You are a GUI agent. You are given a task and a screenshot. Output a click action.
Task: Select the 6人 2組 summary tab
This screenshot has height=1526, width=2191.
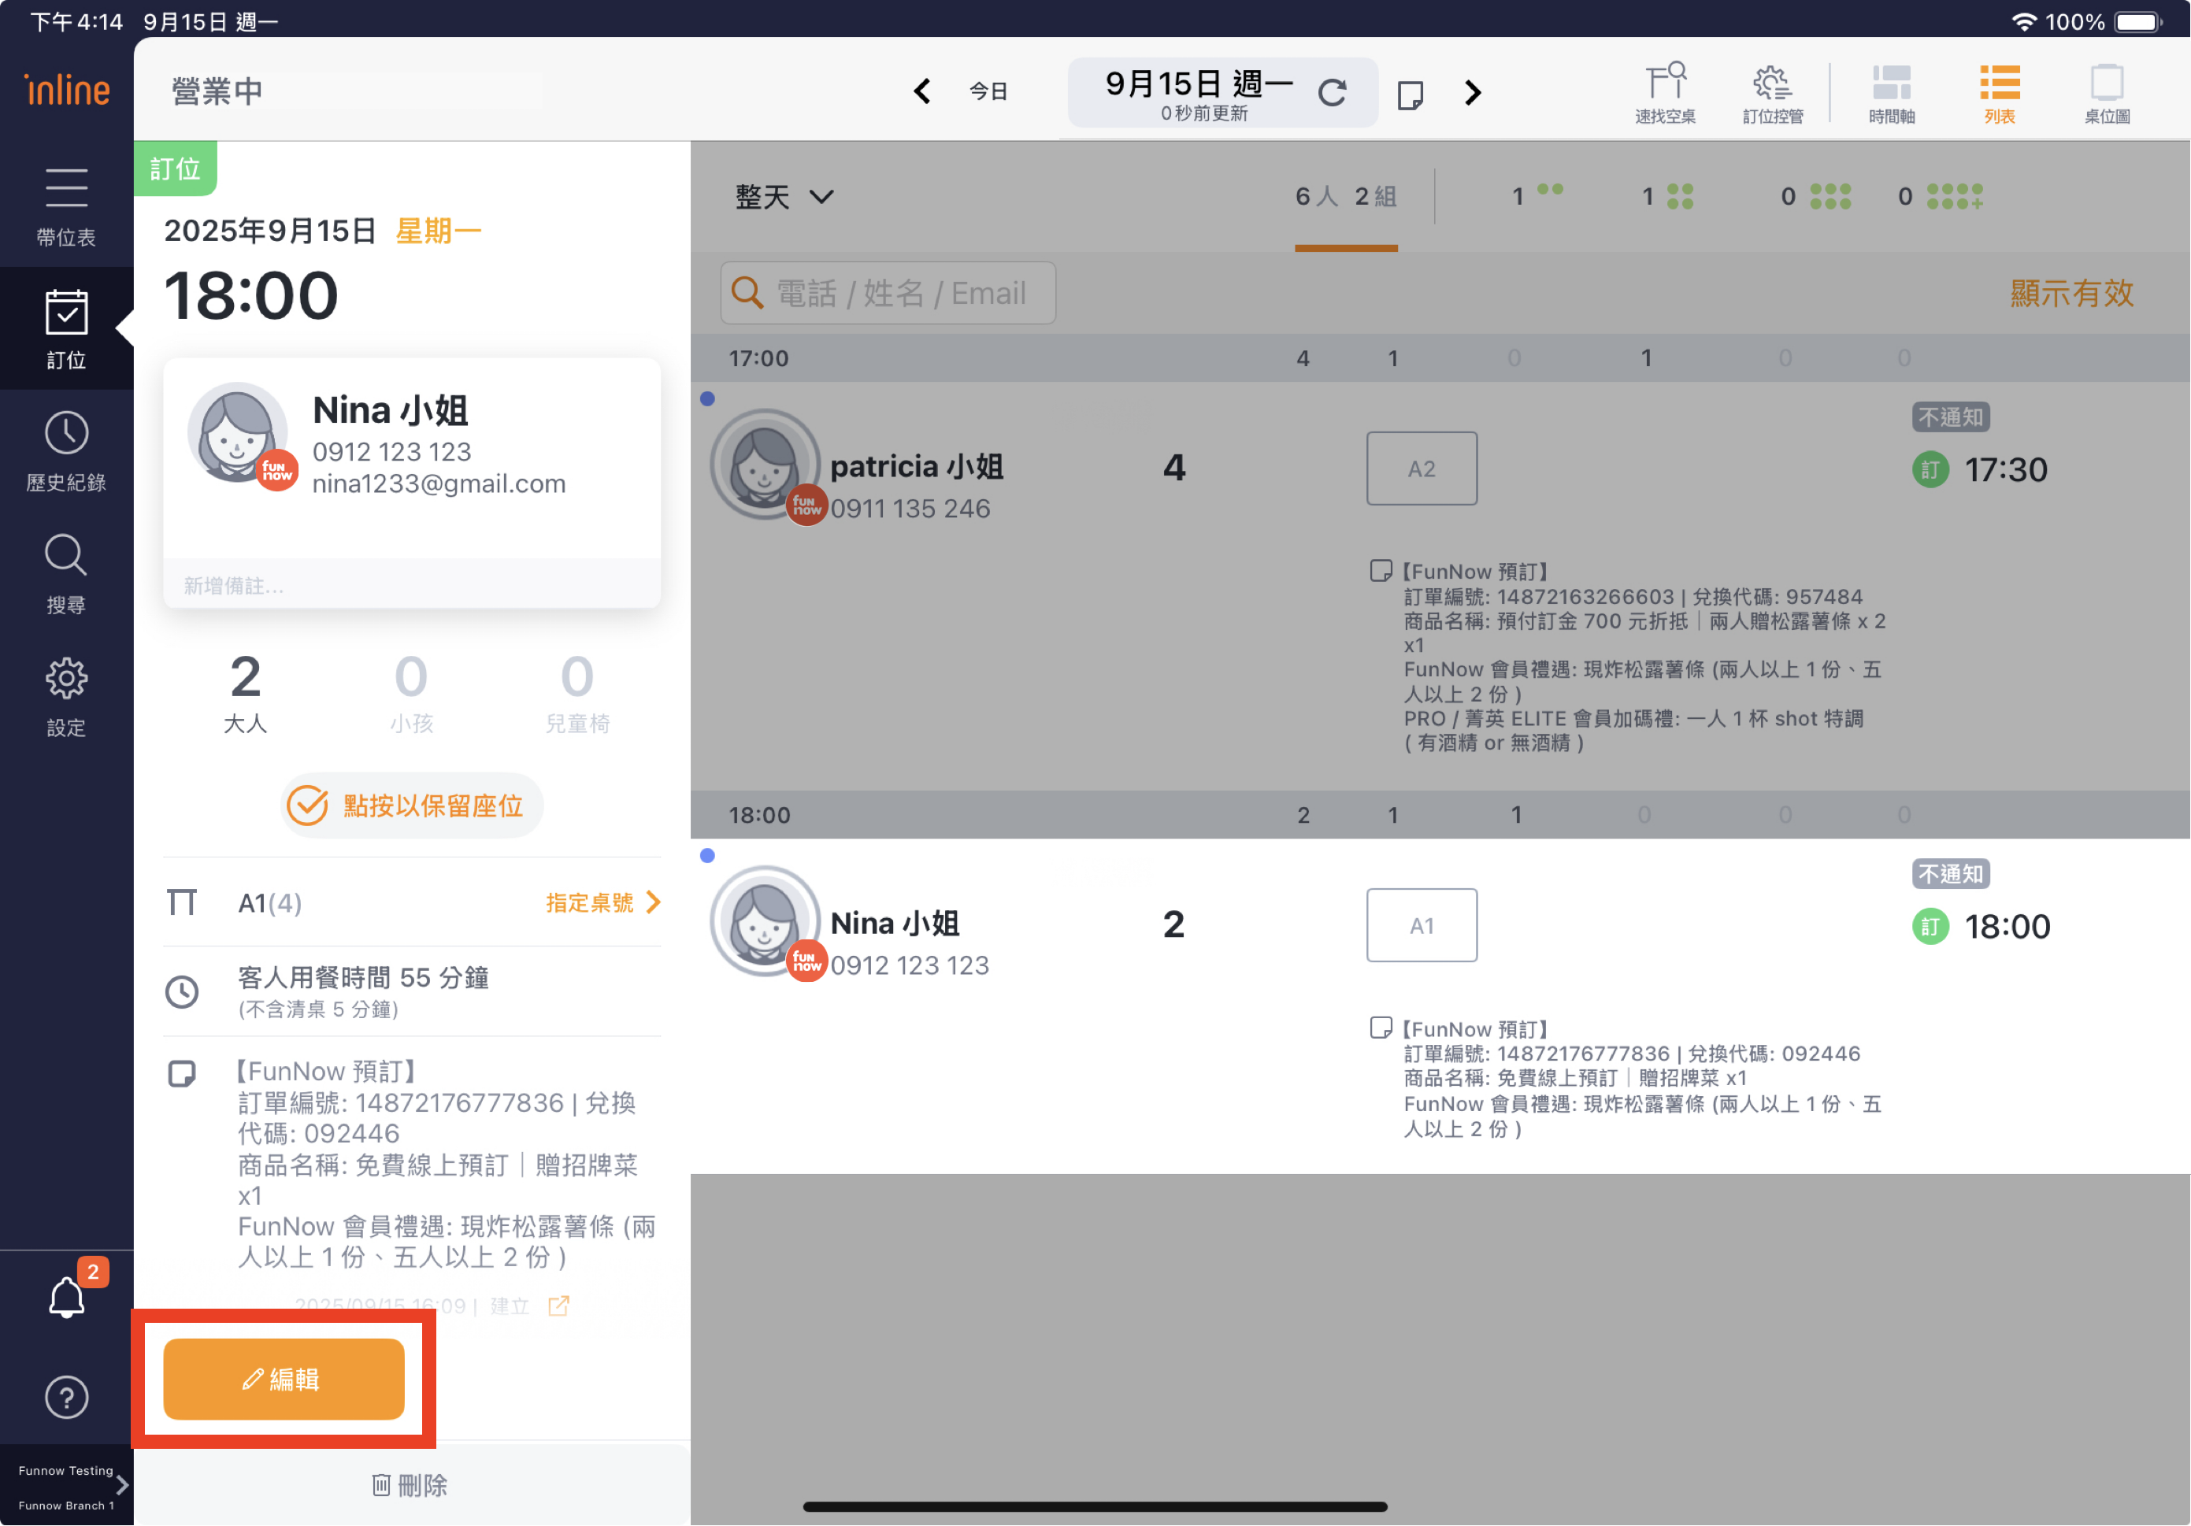tap(1345, 198)
